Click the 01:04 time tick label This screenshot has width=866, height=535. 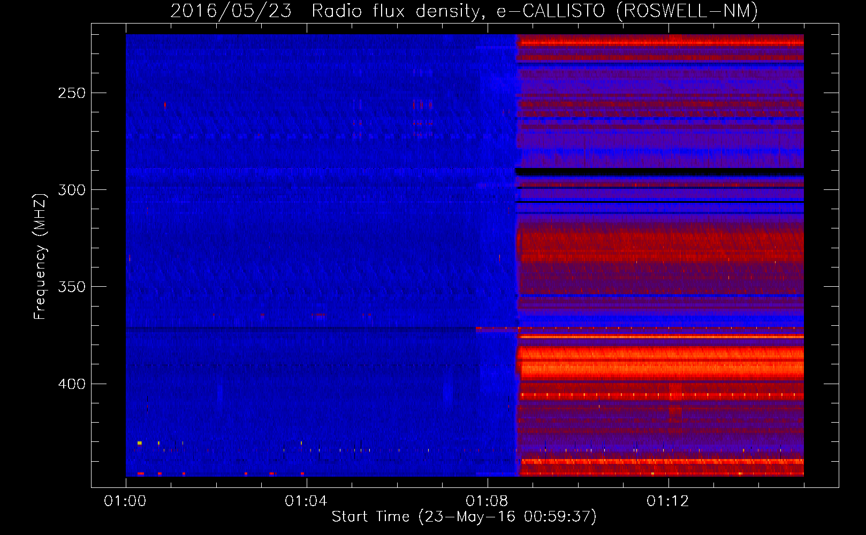306,501
